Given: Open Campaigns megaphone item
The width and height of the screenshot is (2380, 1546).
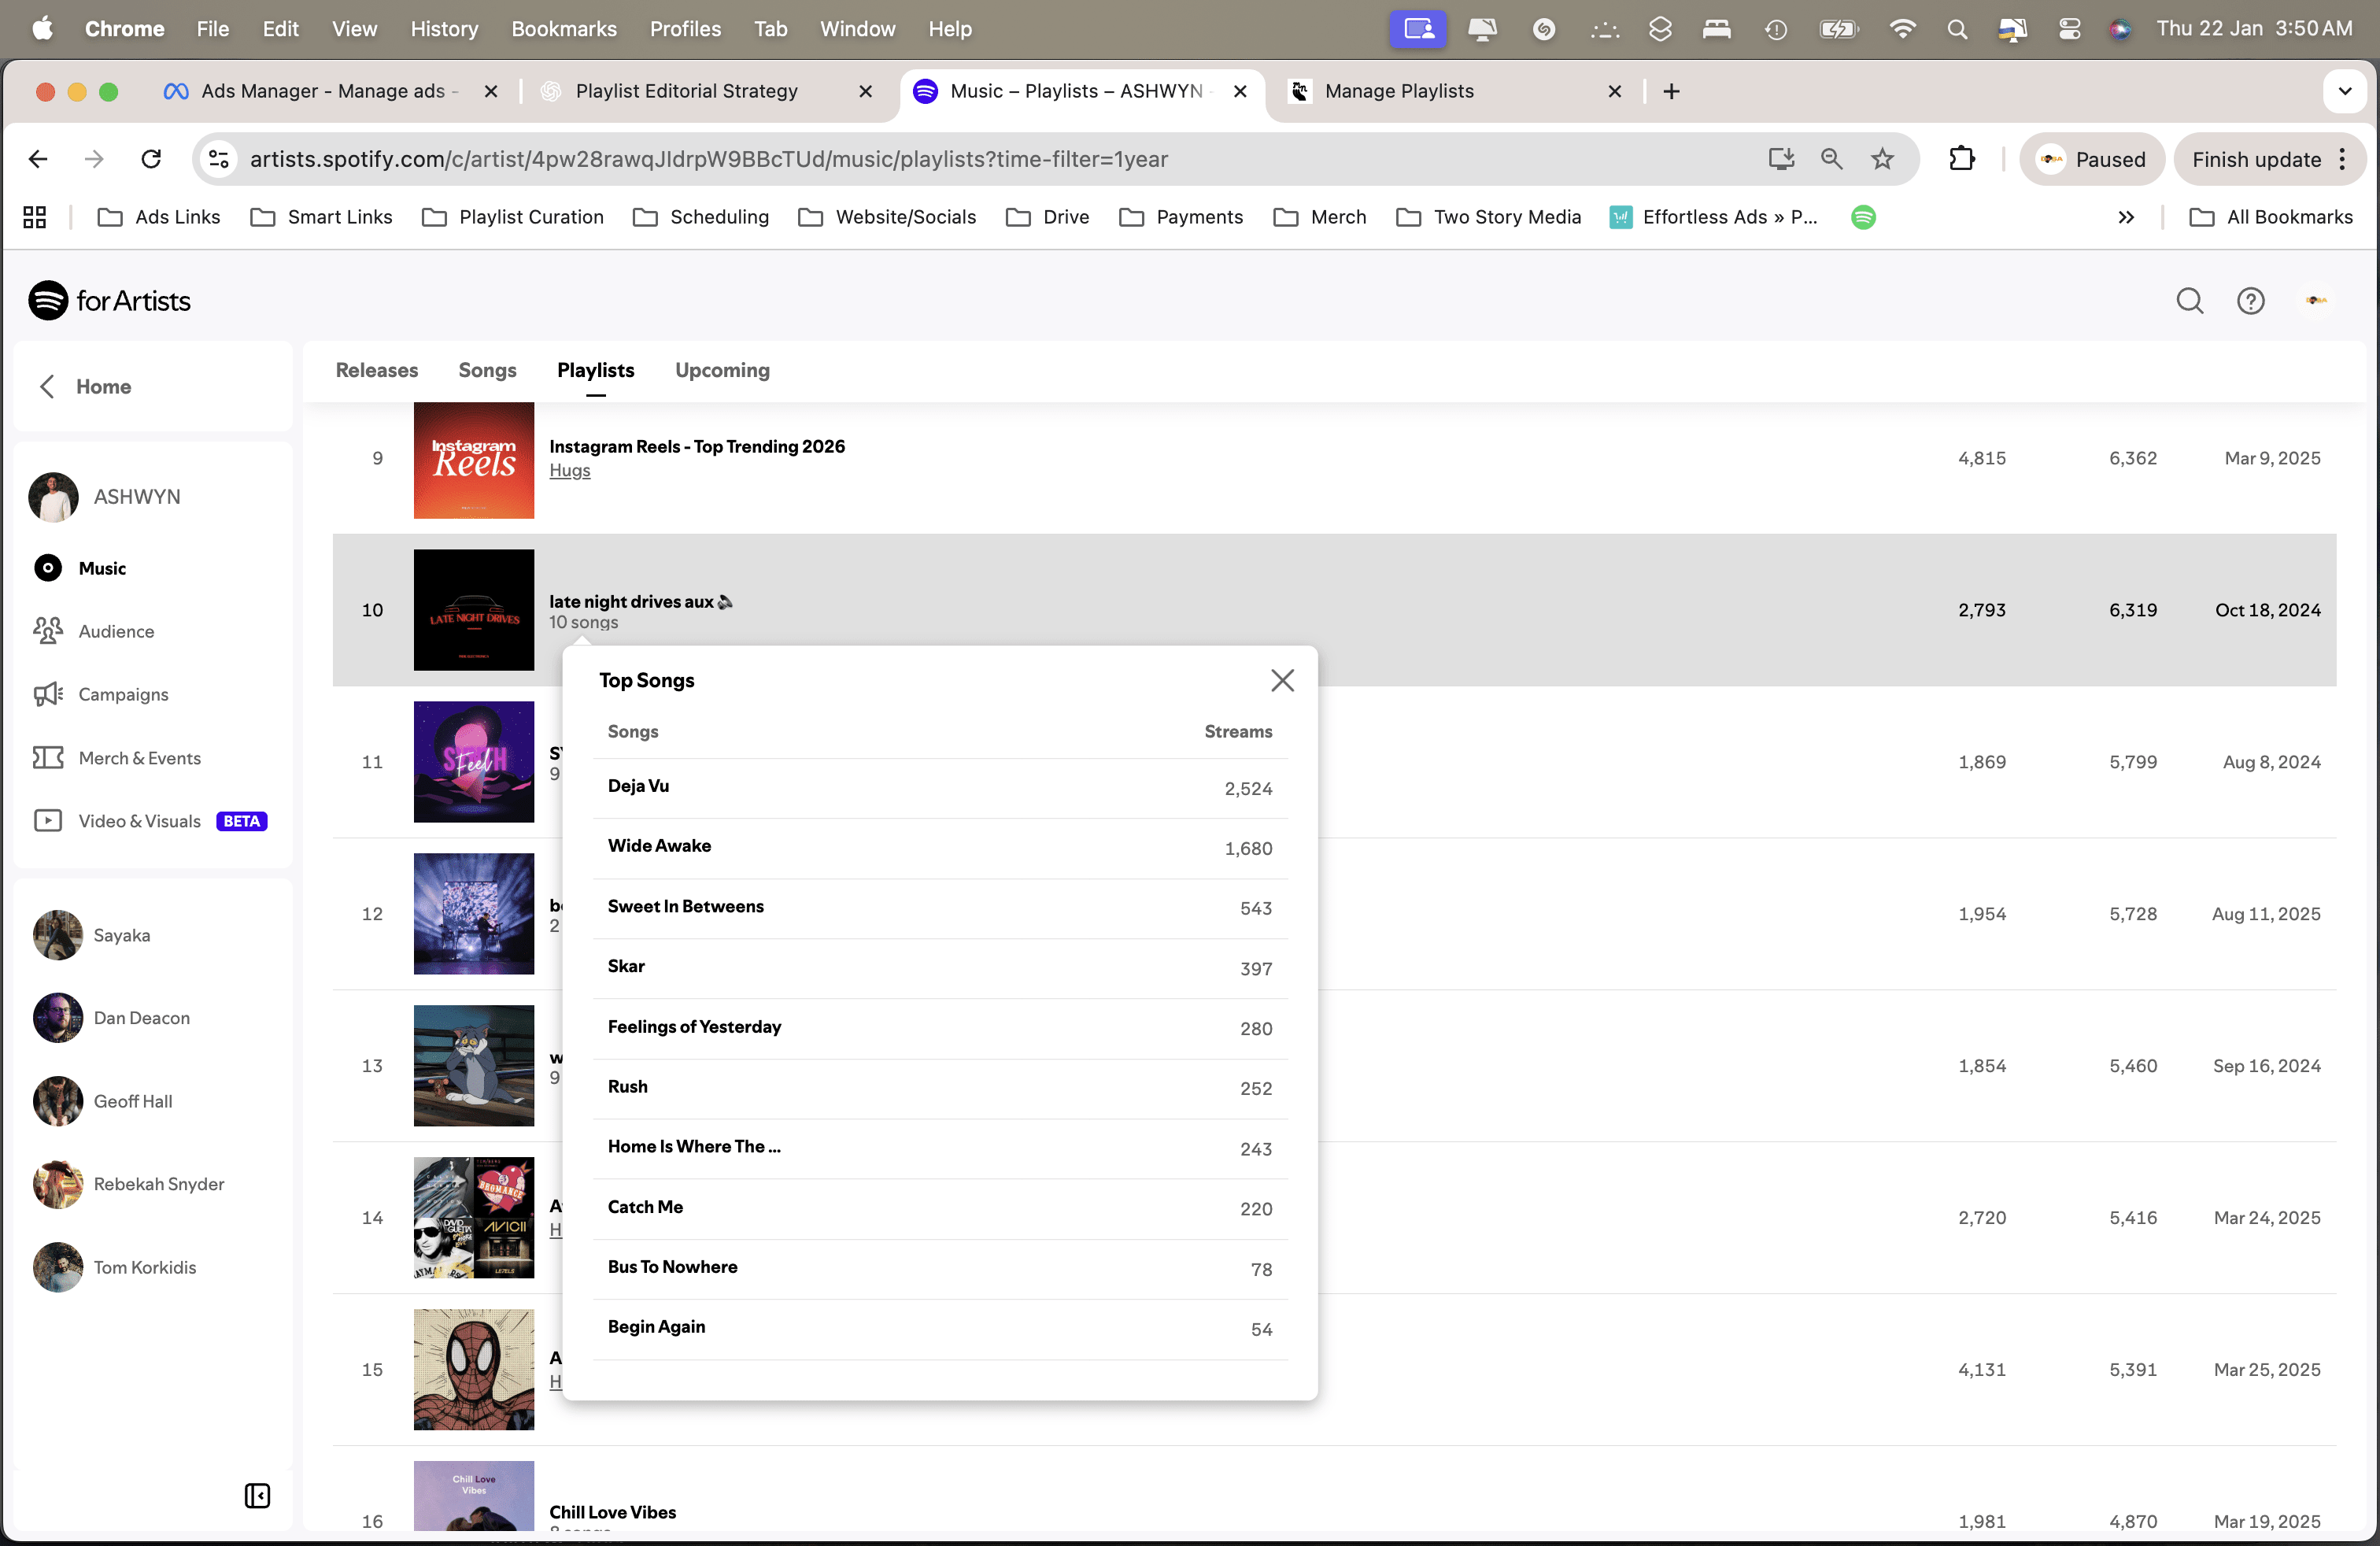Looking at the screenshot, I should click(123, 694).
